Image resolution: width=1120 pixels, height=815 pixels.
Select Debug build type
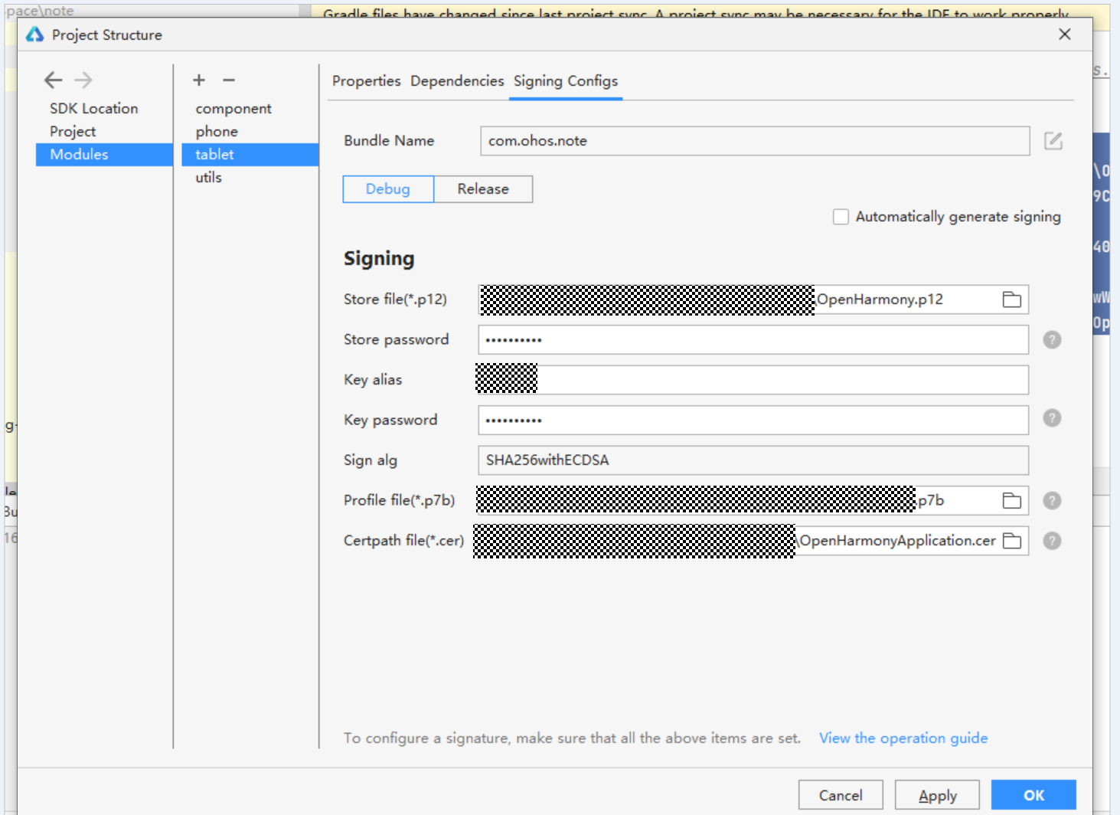[388, 189]
